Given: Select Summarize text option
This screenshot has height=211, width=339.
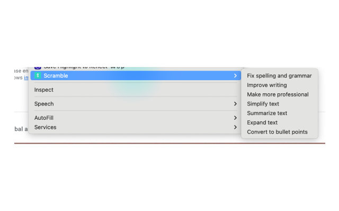Looking at the screenshot, I should click(267, 113).
